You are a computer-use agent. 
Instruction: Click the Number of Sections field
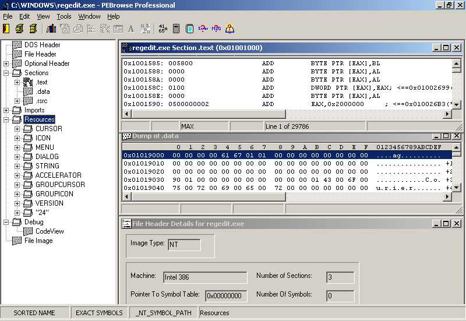pyautogui.click(x=340, y=277)
